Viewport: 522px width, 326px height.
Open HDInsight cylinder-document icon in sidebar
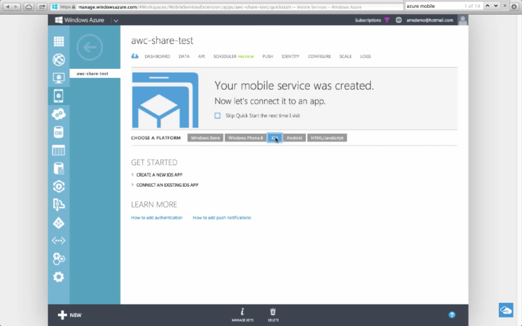[x=59, y=169]
